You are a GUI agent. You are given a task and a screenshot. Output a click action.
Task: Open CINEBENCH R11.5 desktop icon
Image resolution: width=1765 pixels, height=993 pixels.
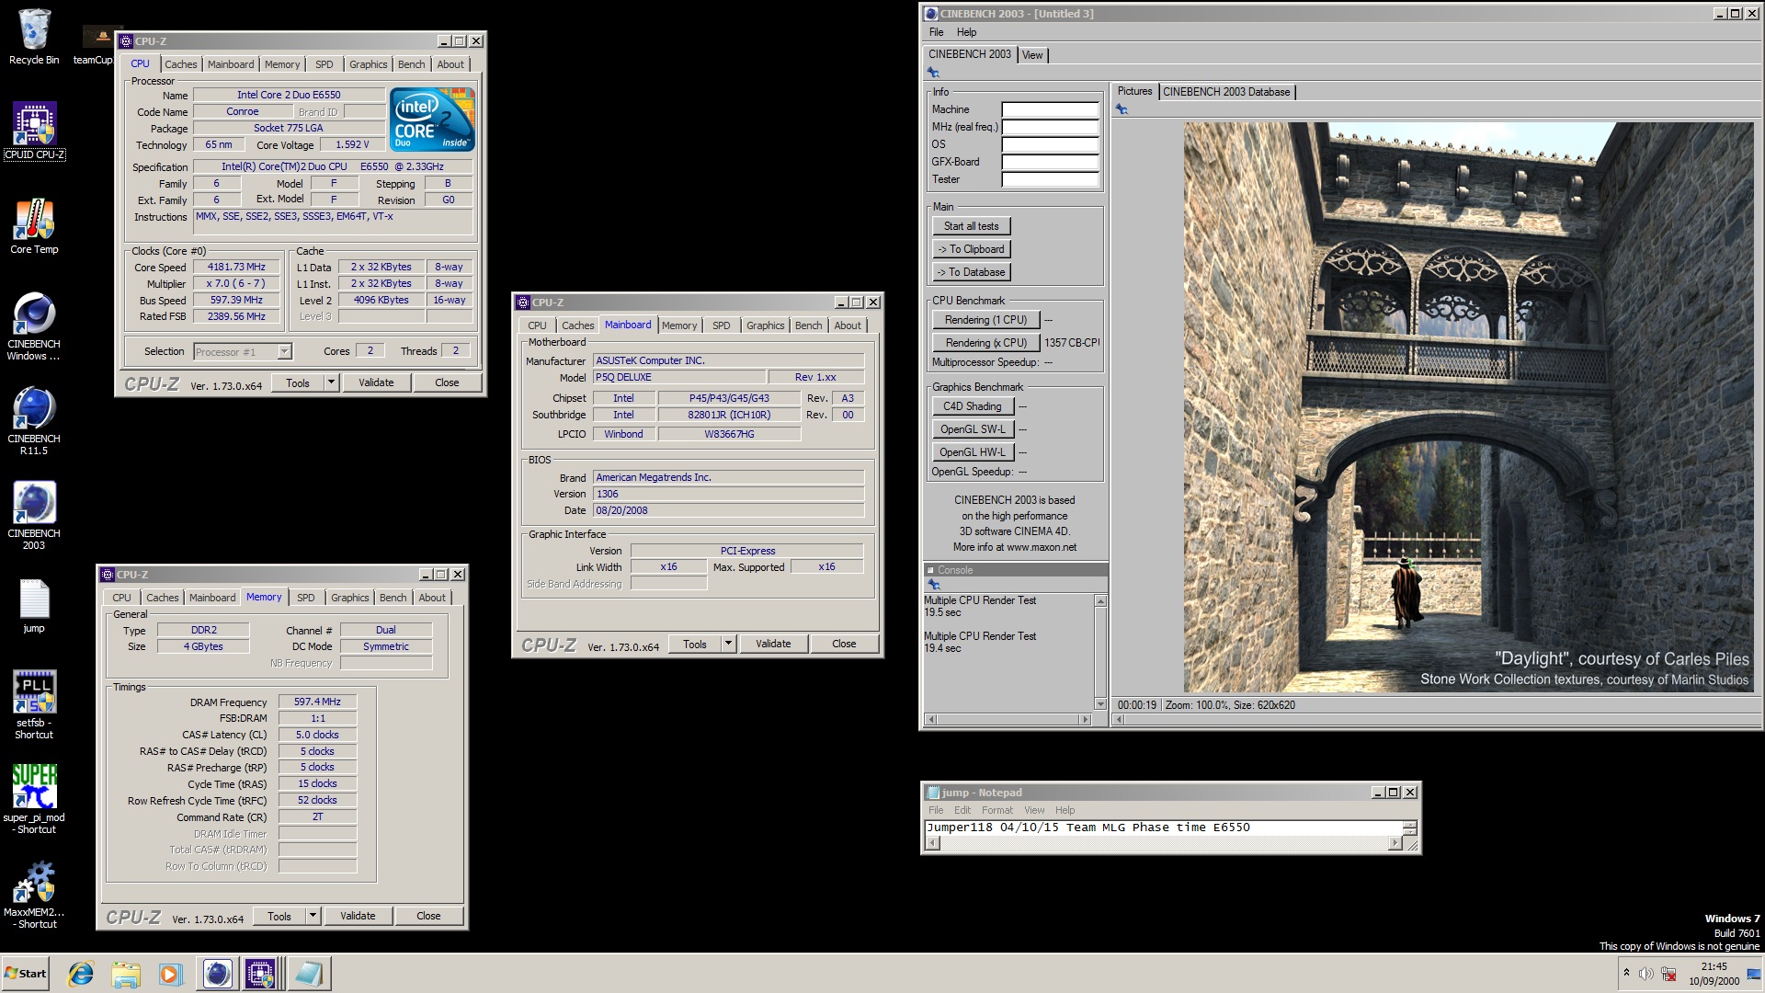pos(34,421)
